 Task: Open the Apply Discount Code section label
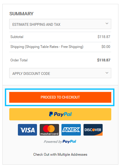coord(31,74)
